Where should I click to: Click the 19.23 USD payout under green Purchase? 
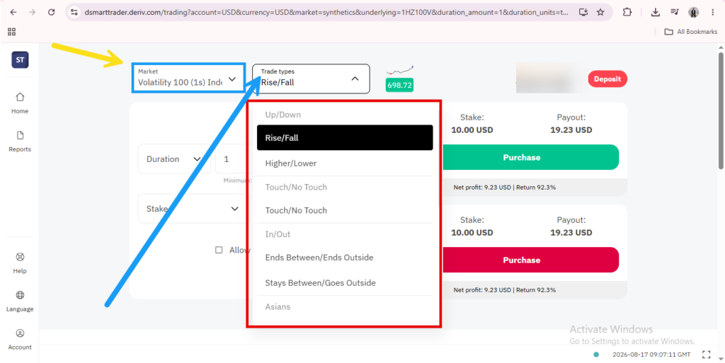[571, 130]
